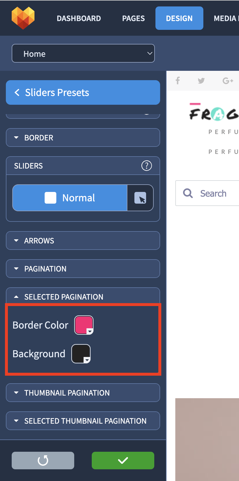Switch to the PAGES tab
Viewport: 239px width, 481px height.
click(134, 18)
